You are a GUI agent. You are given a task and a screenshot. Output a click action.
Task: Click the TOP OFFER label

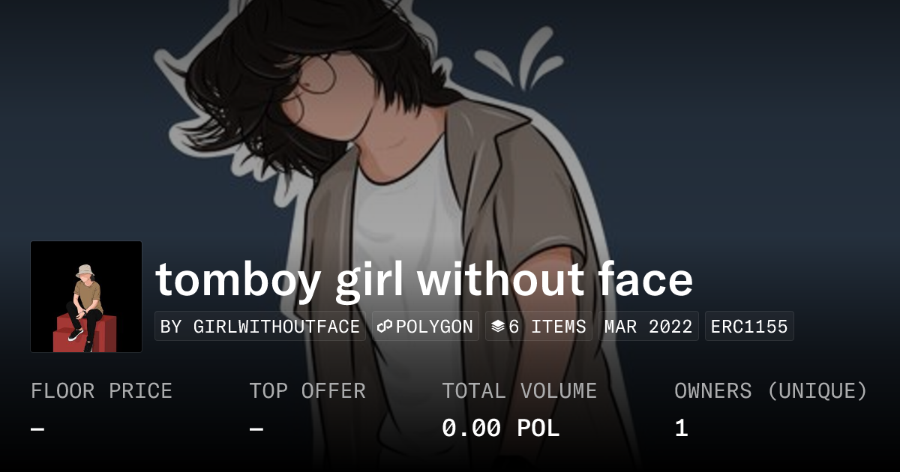tap(307, 391)
